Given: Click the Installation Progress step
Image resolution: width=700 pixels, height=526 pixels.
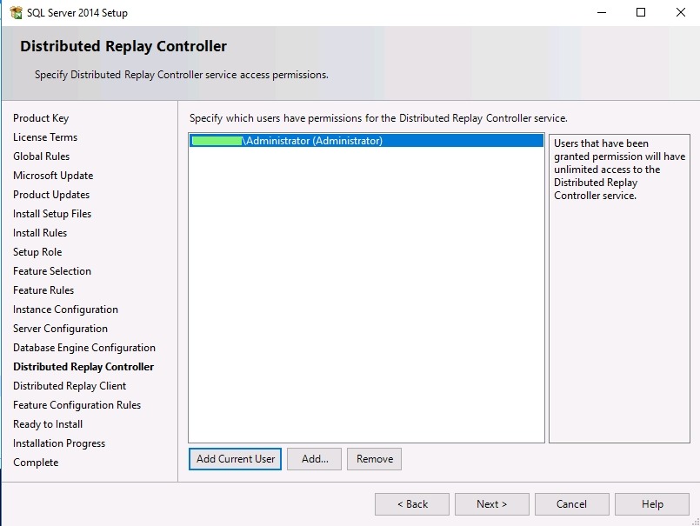Looking at the screenshot, I should (59, 443).
